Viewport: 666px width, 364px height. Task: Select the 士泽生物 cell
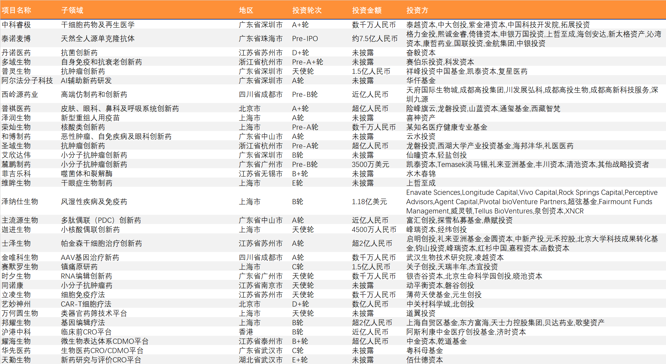click(x=16, y=243)
